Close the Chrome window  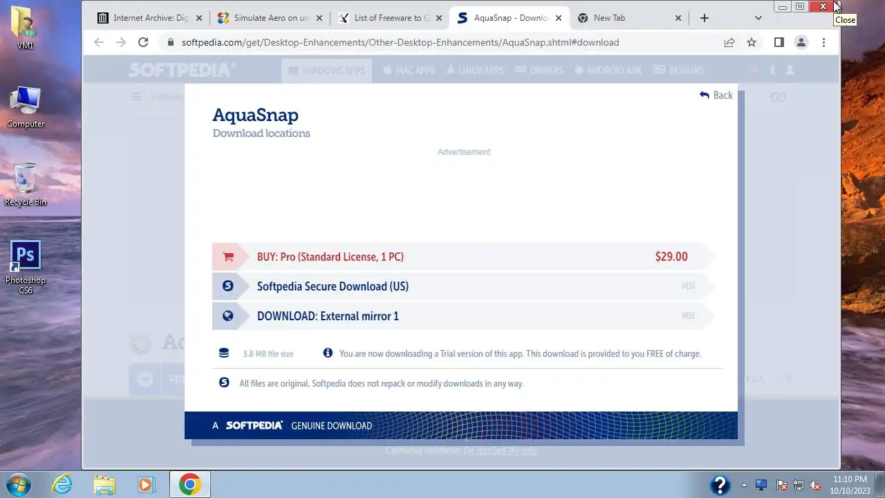pyautogui.click(x=823, y=6)
